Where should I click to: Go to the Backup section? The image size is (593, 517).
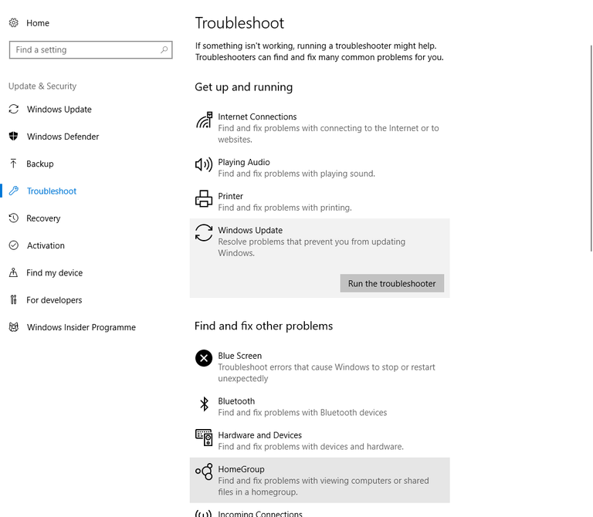pyautogui.click(x=40, y=164)
